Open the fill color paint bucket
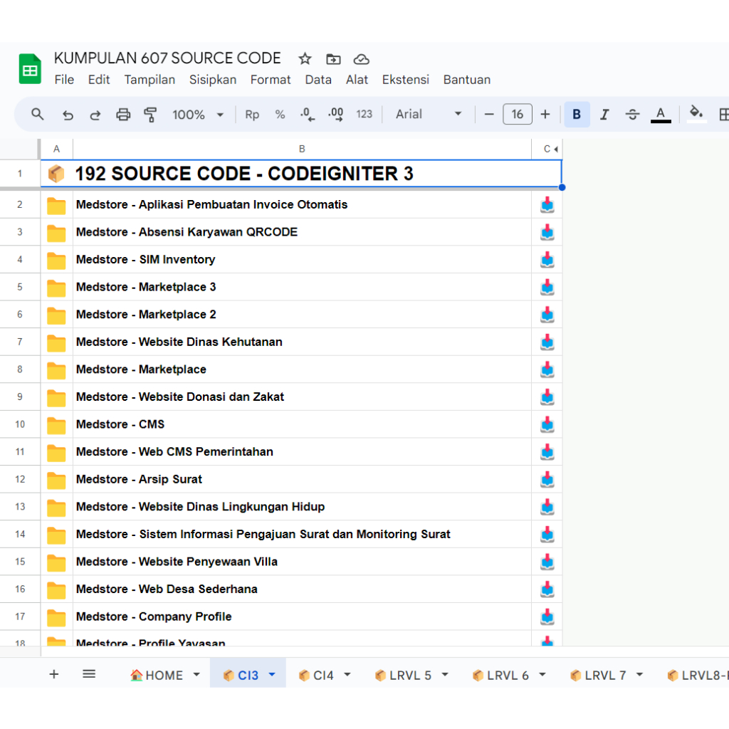The width and height of the screenshot is (729, 729). [696, 113]
